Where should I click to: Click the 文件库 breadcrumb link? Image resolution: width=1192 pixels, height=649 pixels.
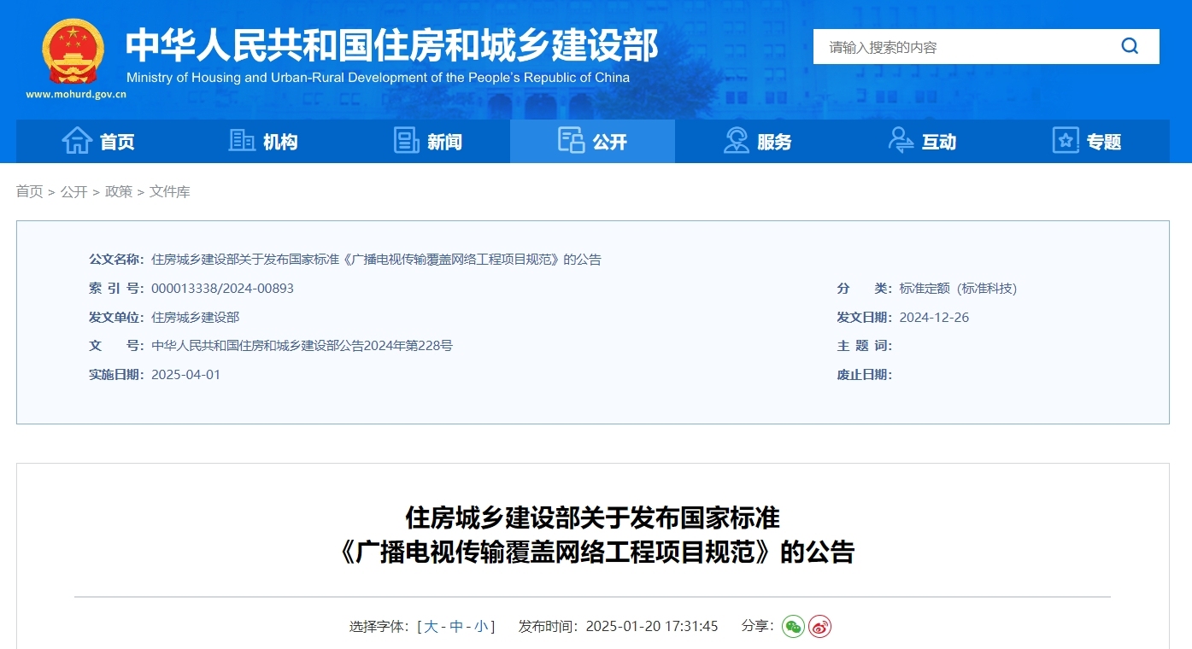pos(169,191)
